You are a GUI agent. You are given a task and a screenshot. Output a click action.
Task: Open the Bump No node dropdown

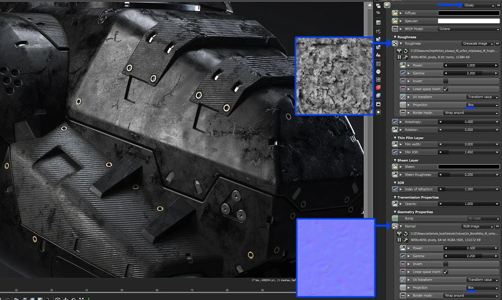[x=483, y=218]
